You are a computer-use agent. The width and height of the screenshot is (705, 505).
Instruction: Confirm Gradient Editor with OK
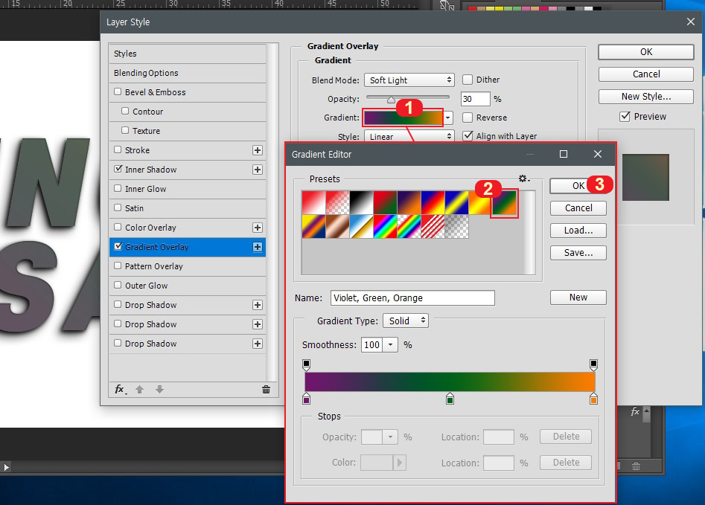pos(578,186)
